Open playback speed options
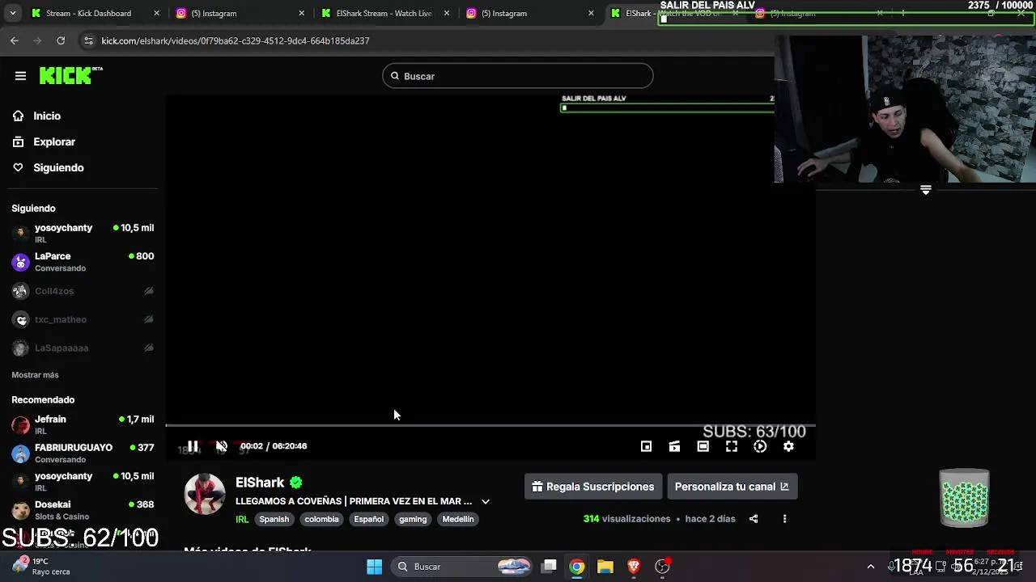Viewport: 1036px width, 582px height. click(x=760, y=446)
